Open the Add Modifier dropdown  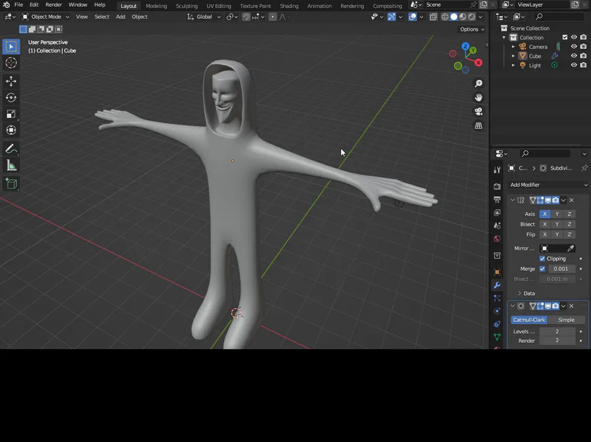point(548,185)
